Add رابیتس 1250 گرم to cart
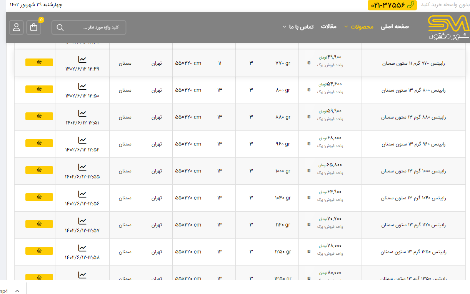This screenshot has width=470, height=294. pyautogui.click(x=39, y=251)
